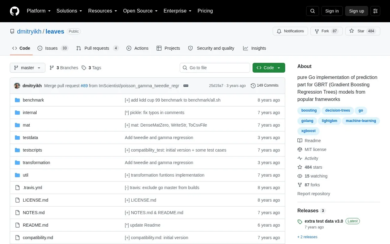The height and width of the screenshot is (244, 390).
Task: Click the + 2 releases link
Action: (x=307, y=237)
